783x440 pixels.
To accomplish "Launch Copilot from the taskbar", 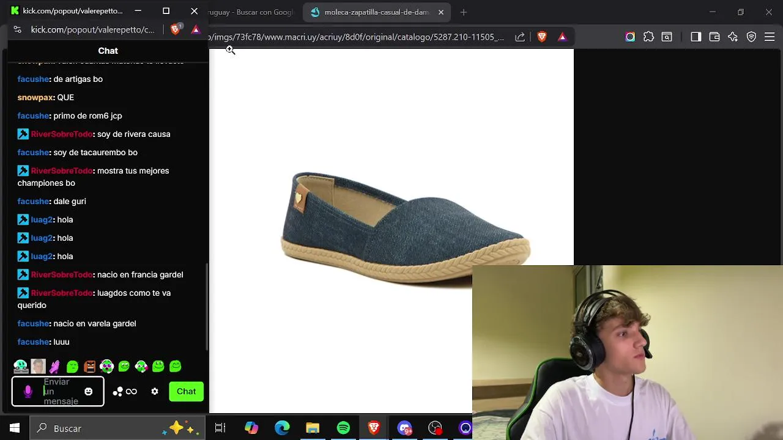I will 251,428.
